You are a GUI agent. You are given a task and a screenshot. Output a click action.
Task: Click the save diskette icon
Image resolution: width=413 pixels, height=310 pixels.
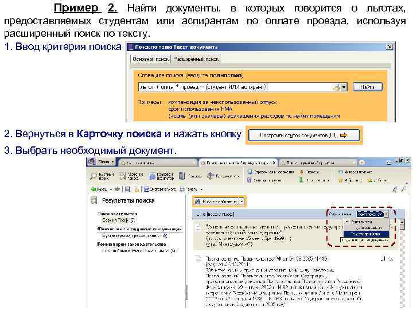pos(128,189)
